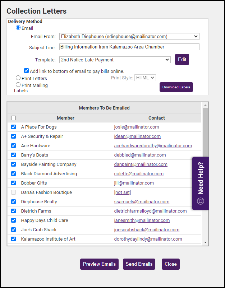225x288 pixels.
Task: Toggle the select-all members header checkbox
Action: point(13,118)
